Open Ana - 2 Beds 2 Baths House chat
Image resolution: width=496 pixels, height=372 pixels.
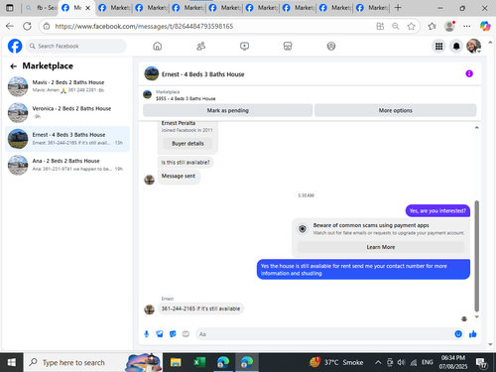(x=67, y=165)
